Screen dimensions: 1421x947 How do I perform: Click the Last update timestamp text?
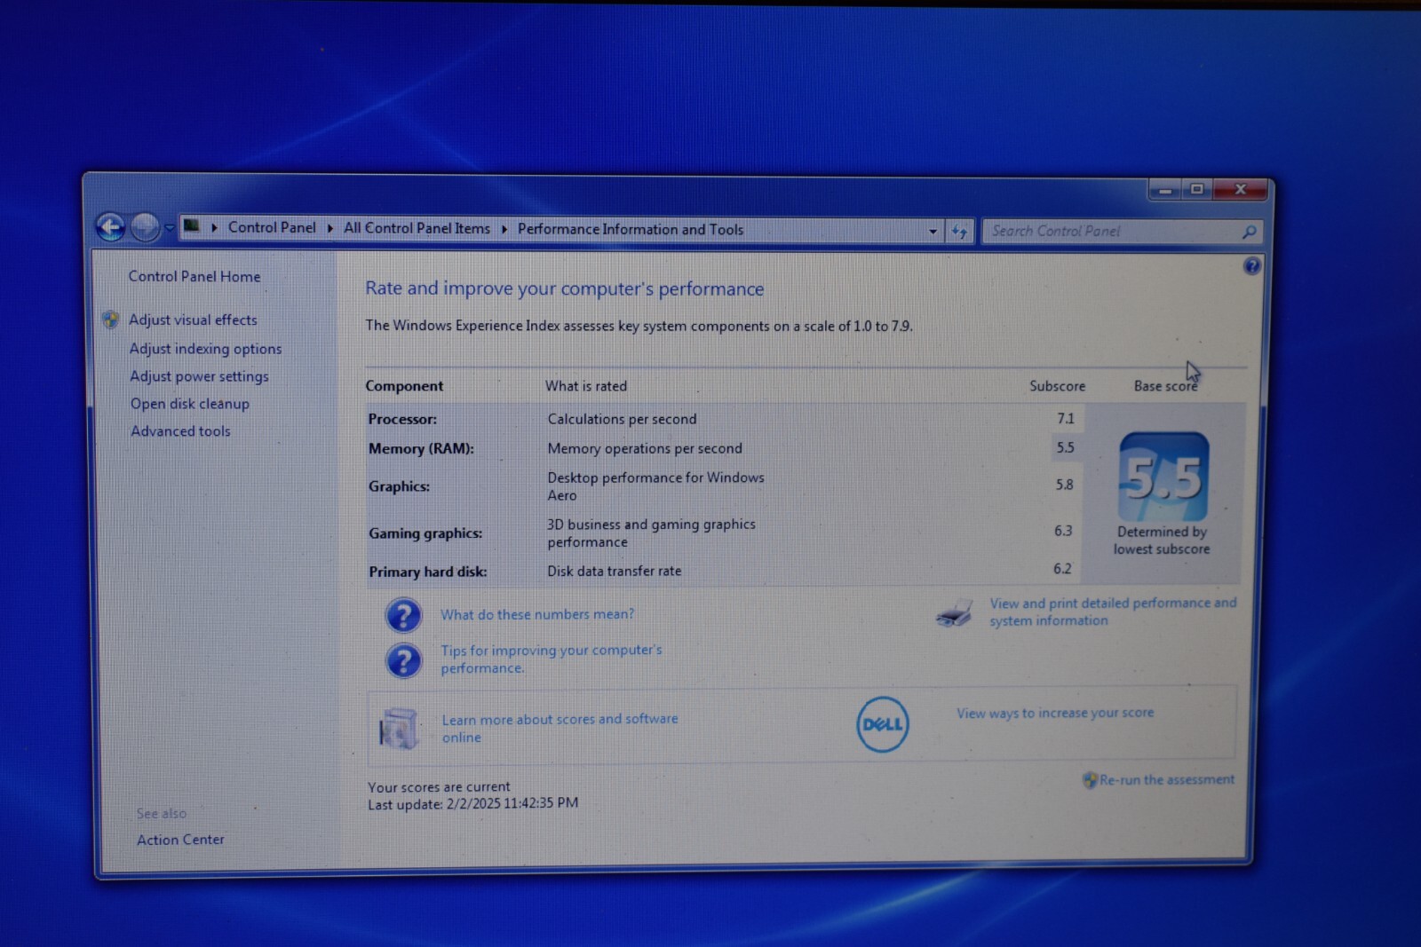pos(473,803)
